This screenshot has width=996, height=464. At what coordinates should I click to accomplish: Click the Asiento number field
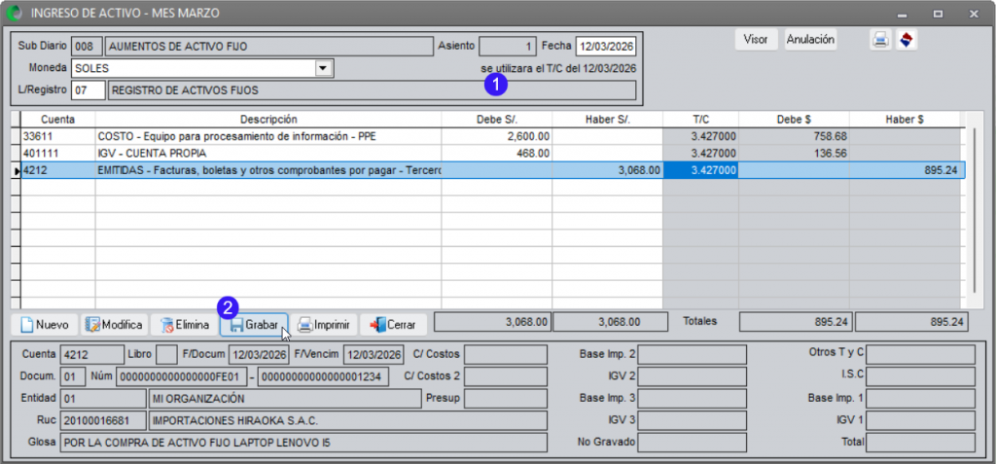(x=507, y=47)
